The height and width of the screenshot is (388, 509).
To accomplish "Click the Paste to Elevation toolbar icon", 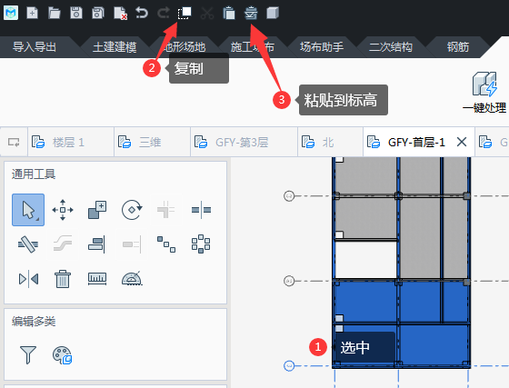I will click(251, 14).
